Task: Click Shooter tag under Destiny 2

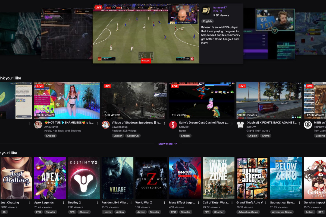Action: pyautogui.click(x=84, y=212)
